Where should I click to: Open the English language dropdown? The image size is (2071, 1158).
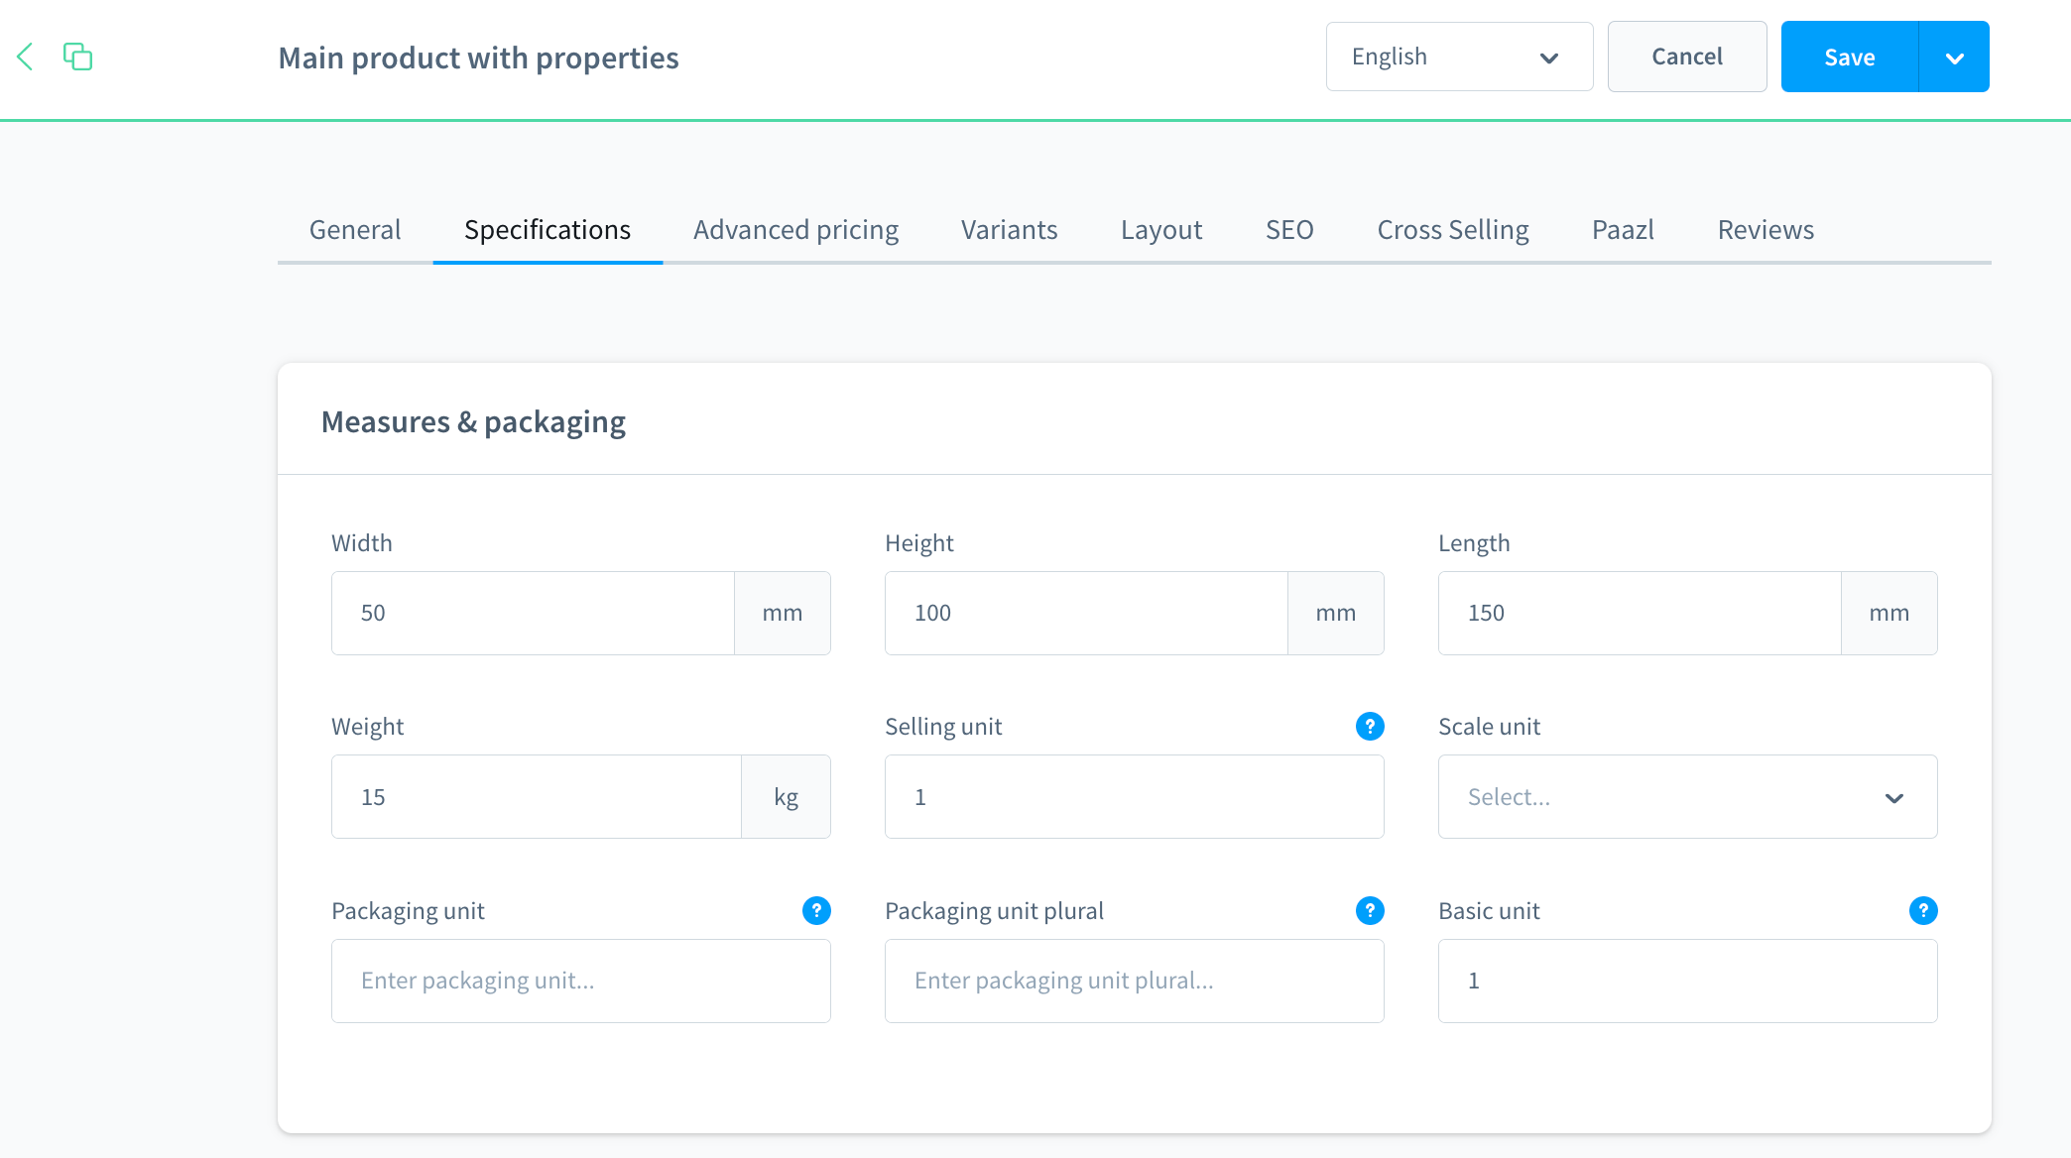click(x=1459, y=57)
